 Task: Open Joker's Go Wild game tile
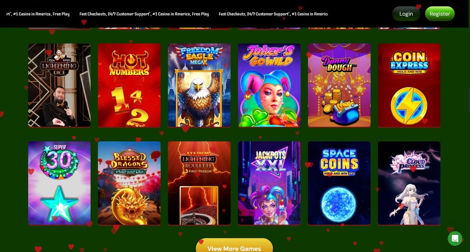click(269, 85)
